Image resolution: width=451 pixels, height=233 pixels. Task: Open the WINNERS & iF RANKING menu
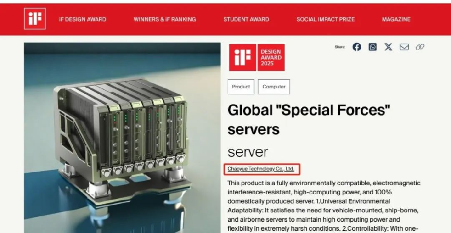[x=165, y=19]
